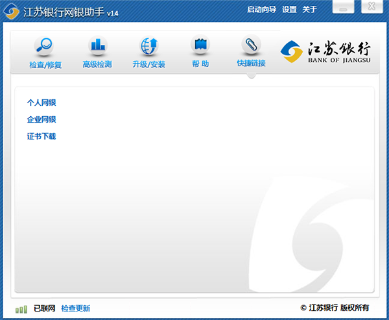Open 设置 in the title bar
Image resolution: width=389 pixels, height=320 pixels.
click(289, 10)
